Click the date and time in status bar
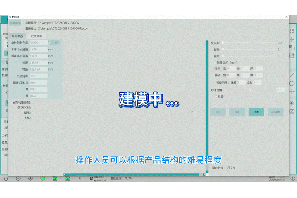 [x=277, y=179]
